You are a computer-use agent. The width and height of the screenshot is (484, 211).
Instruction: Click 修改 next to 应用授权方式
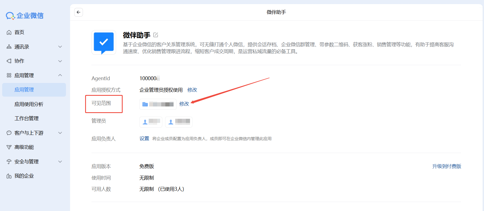192,90
